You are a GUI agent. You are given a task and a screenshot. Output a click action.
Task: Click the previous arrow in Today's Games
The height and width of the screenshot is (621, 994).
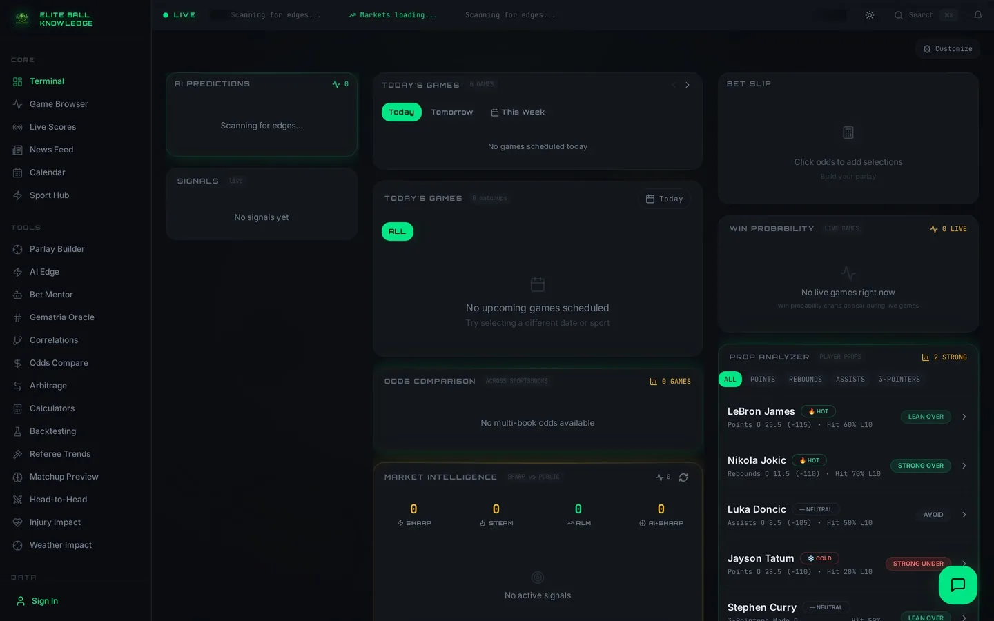coord(674,85)
